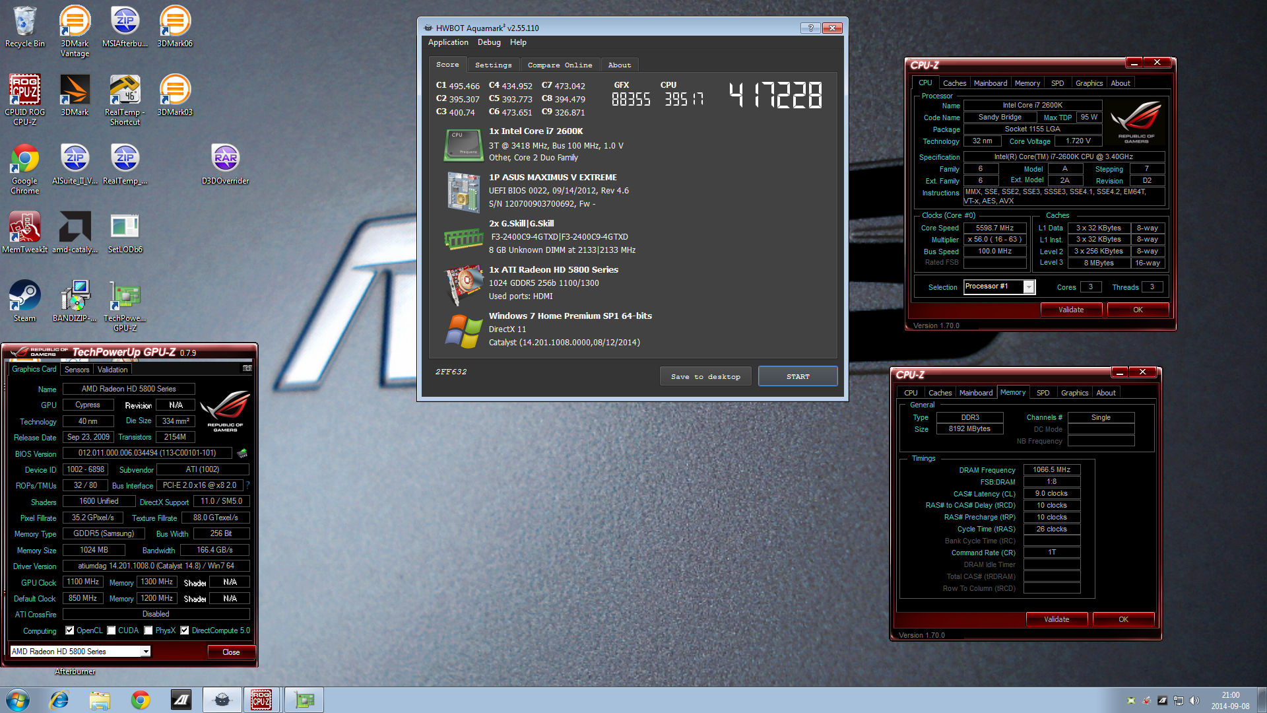Select the RealTemp zip archive icon

click(x=125, y=164)
